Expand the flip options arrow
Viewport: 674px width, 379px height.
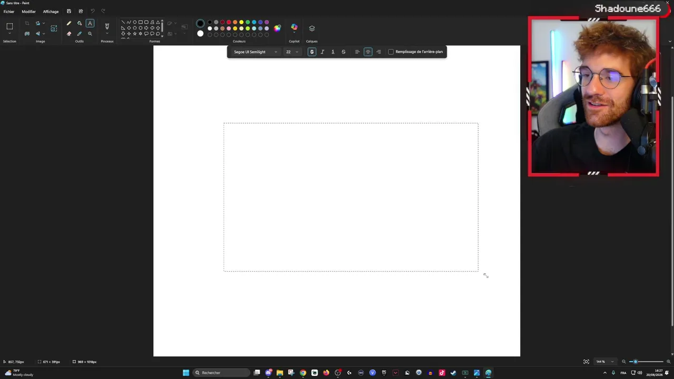pyautogui.click(x=43, y=34)
